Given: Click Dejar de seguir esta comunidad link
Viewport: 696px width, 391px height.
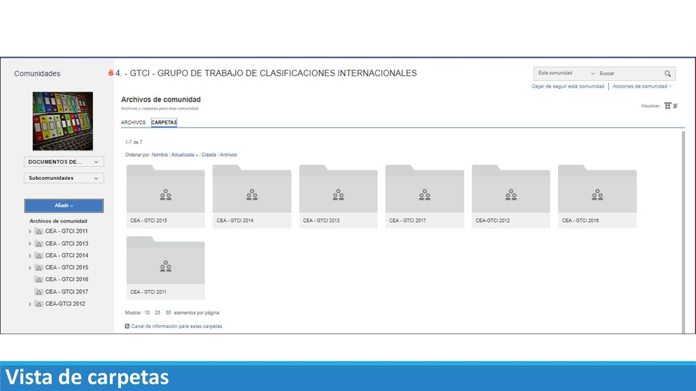Looking at the screenshot, I should [568, 86].
